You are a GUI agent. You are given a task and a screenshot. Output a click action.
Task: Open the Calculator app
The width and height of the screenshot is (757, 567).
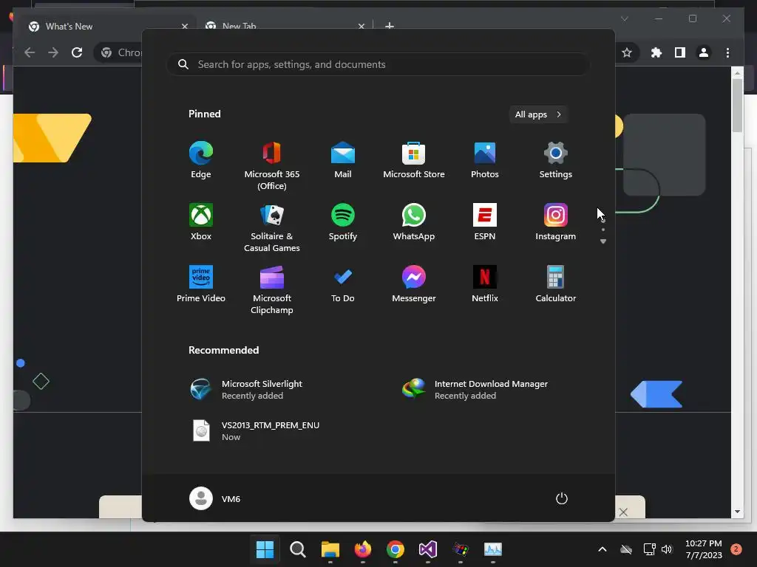coord(556,284)
